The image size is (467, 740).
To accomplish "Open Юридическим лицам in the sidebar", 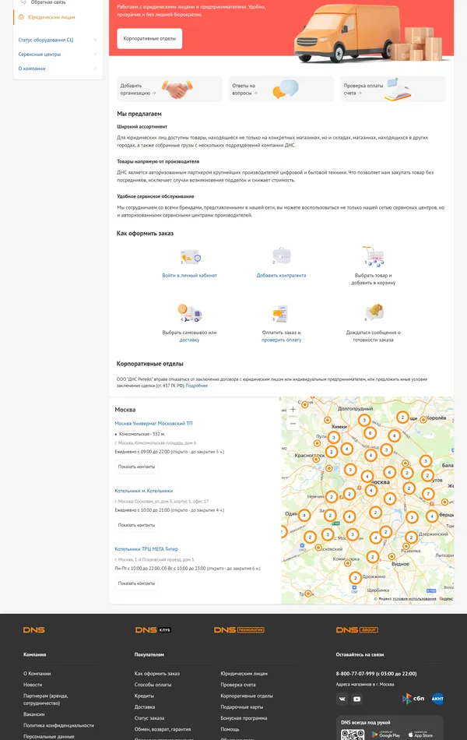I will pyautogui.click(x=51, y=17).
